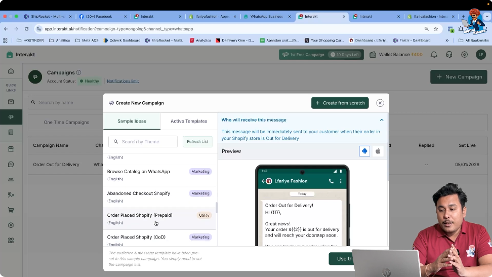
Task: Go back in browser history
Action: (6, 29)
